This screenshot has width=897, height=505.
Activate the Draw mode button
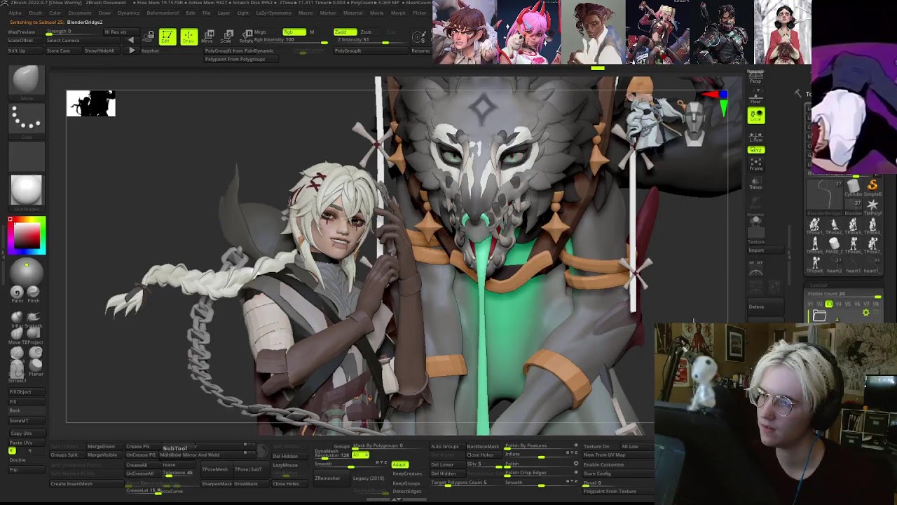[x=189, y=37]
